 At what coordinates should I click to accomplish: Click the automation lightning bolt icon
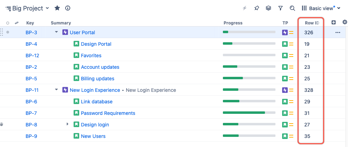point(245,8)
